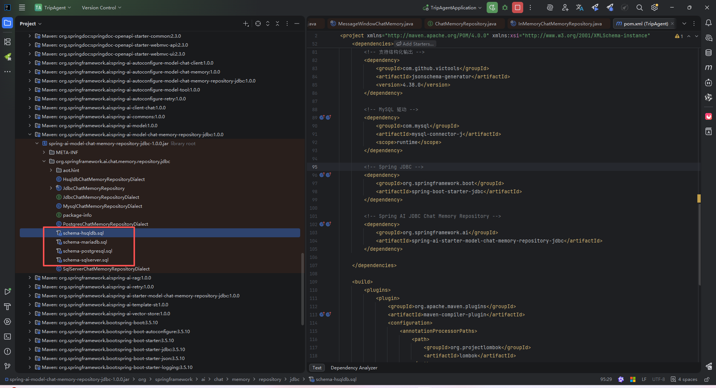
Task: Open the Services tool window
Action: tap(7, 322)
